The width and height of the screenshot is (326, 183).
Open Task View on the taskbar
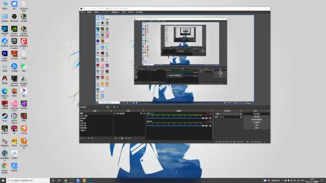tap(59, 181)
